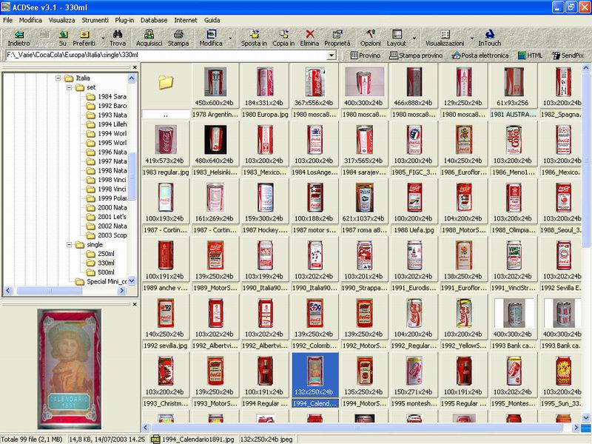This screenshot has width=592, height=444.
Task: Click the path address field
Action: coord(166,55)
